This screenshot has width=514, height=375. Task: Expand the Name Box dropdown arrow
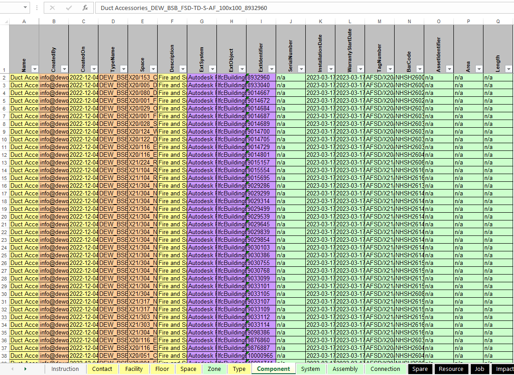coord(25,8)
